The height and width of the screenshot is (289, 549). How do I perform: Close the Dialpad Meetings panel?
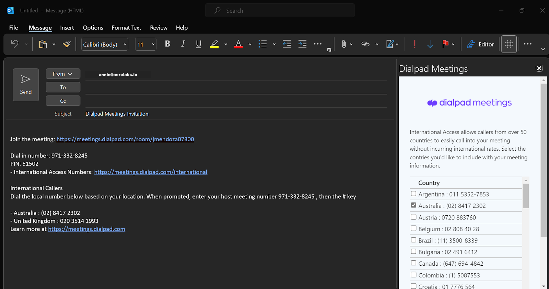click(539, 68)
